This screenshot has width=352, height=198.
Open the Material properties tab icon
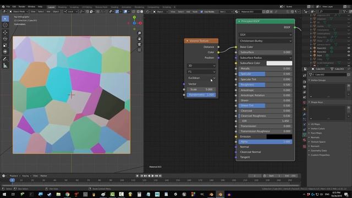click(x=304, y=140)
